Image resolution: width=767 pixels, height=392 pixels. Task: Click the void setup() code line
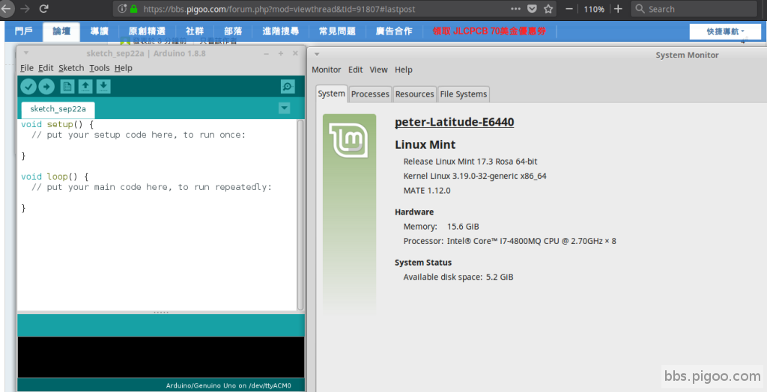pos(57,124)
